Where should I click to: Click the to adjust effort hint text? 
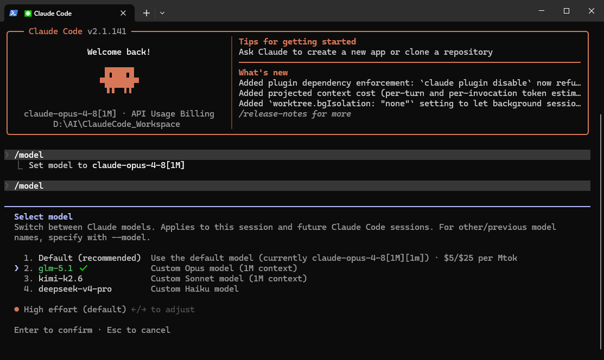173,310
